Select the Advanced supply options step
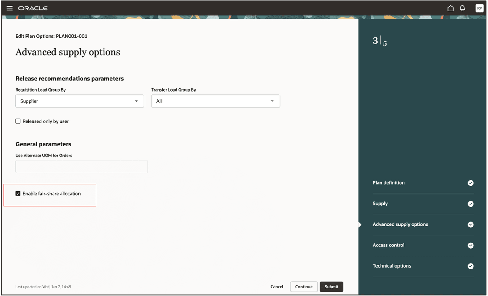488x296 pixels. point(400,224)
